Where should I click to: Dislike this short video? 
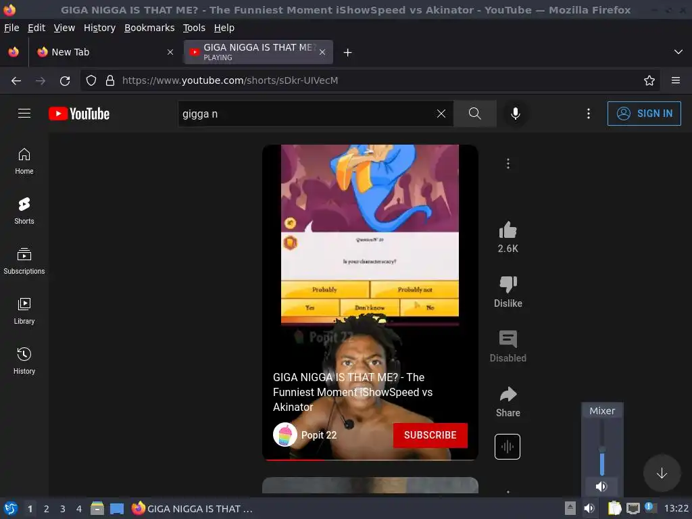508,285
